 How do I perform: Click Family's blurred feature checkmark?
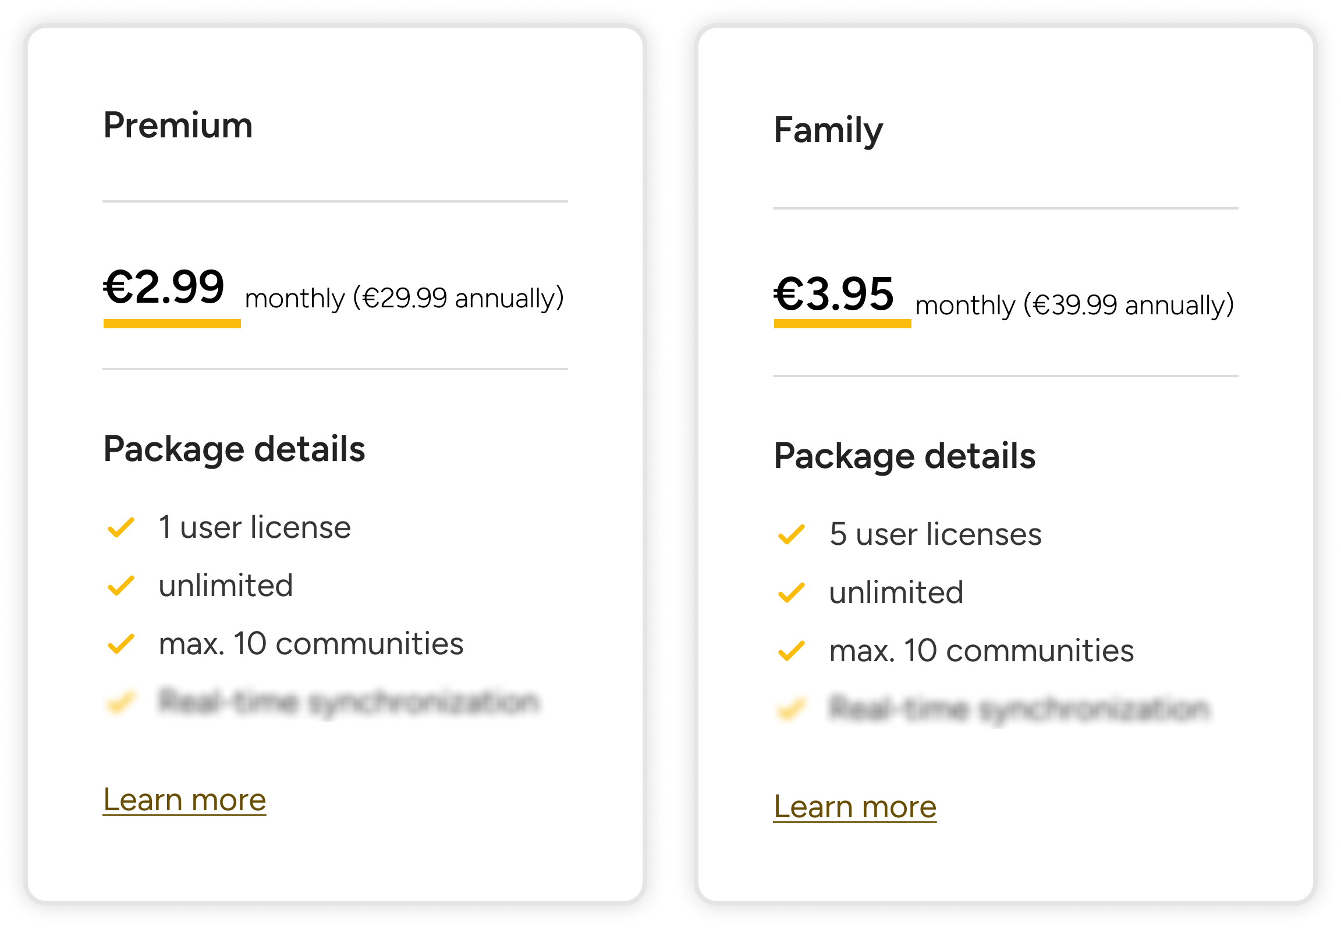click(792, 709)
